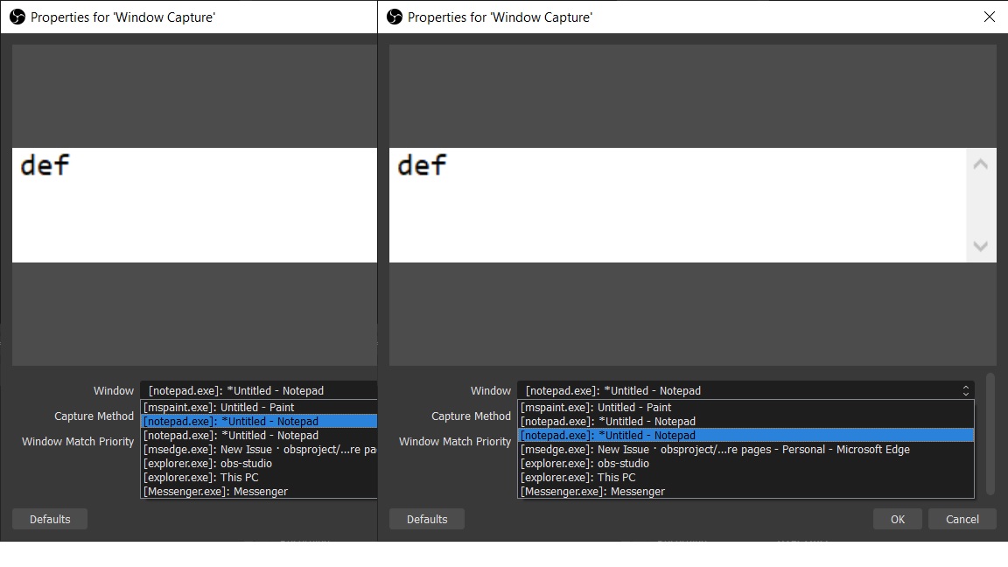Screen dimensions: 1008x567
Task: Open the Window combo box in the right dialog
Action: (745, 390)
